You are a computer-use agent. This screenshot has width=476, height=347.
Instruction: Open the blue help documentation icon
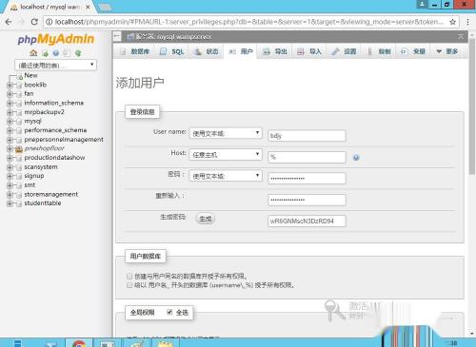[56, 53]
